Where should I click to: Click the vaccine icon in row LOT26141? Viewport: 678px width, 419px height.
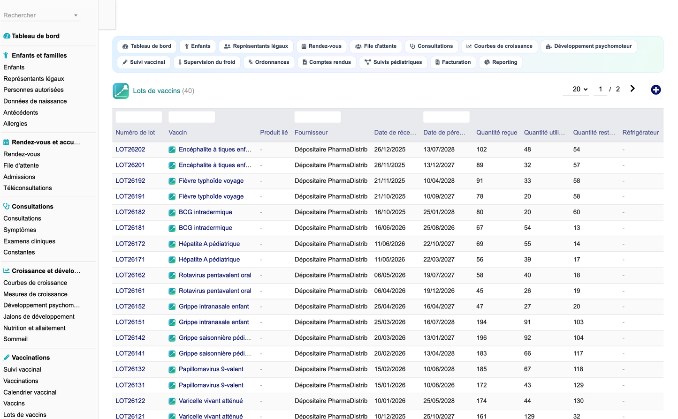pos(172,354)
